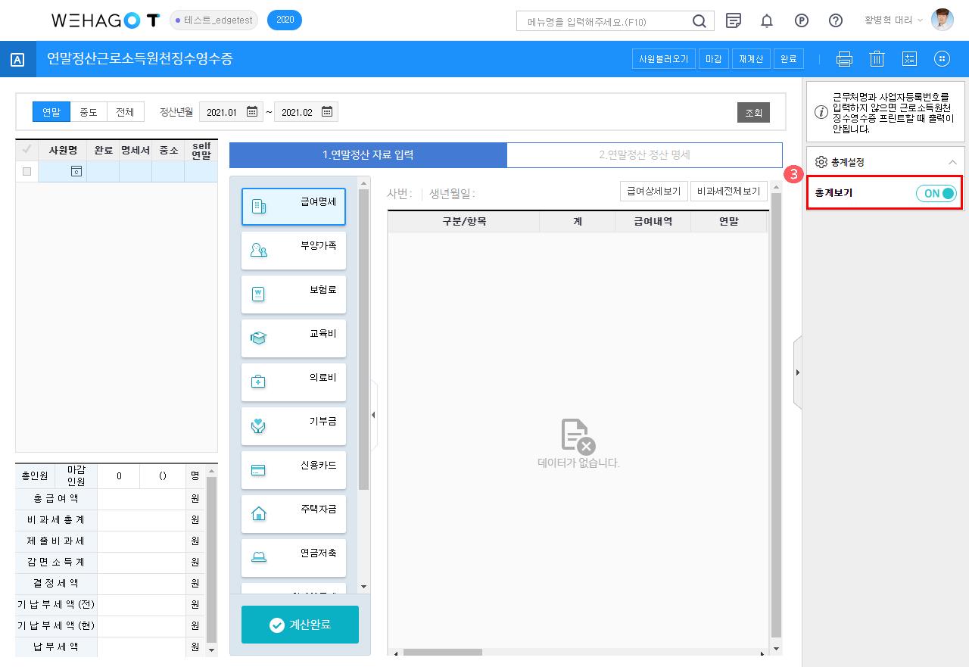Click the help question mark icon

click(x=836, y=20)
